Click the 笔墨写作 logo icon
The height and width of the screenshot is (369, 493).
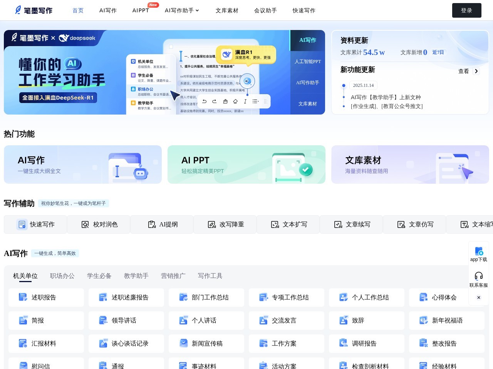pyautogui.click(x=18, y=10)
